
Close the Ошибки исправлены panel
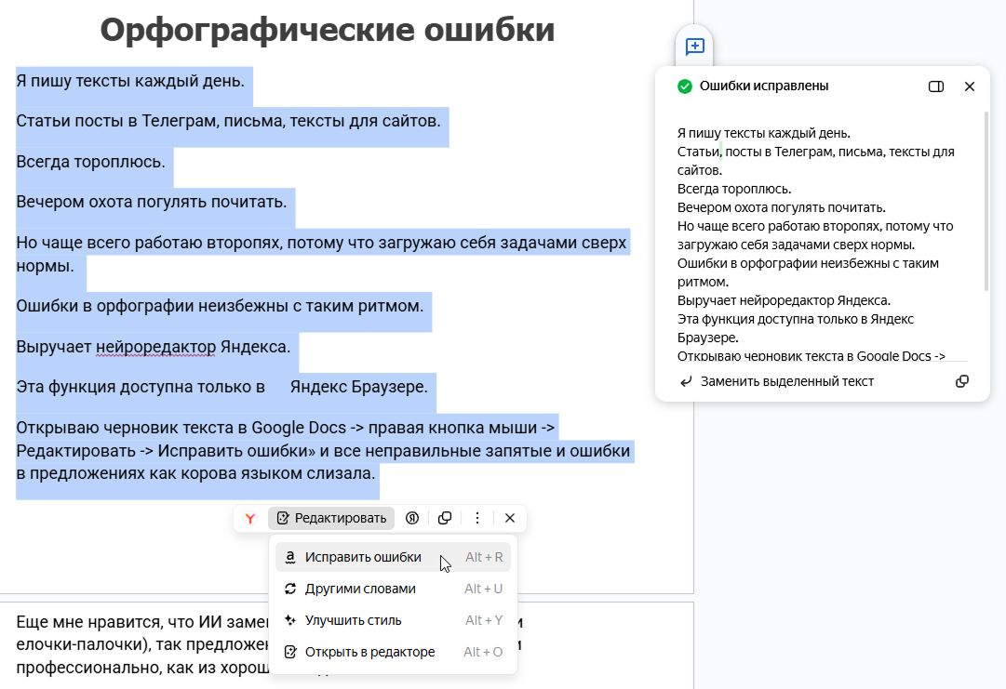click(x=970, y=86)
